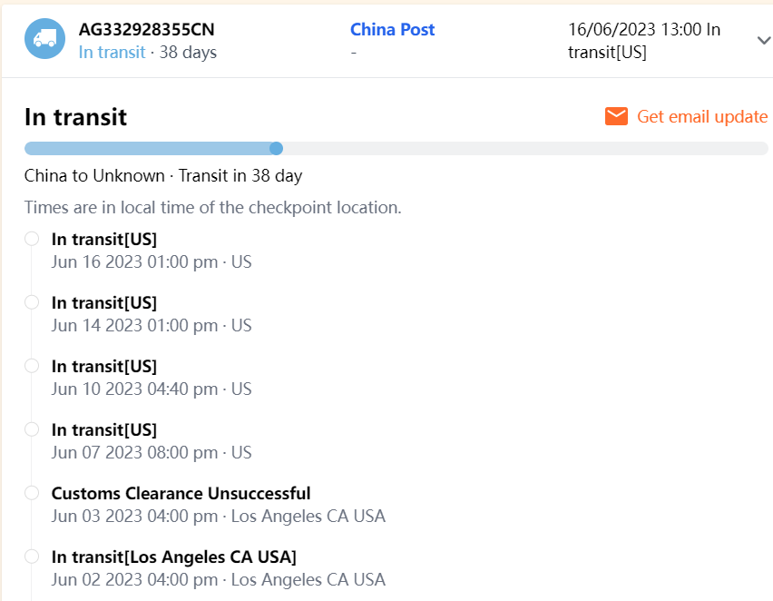Click the blue In transit status label
Viewport: 773px width, 601px height.
pos(112,52)
